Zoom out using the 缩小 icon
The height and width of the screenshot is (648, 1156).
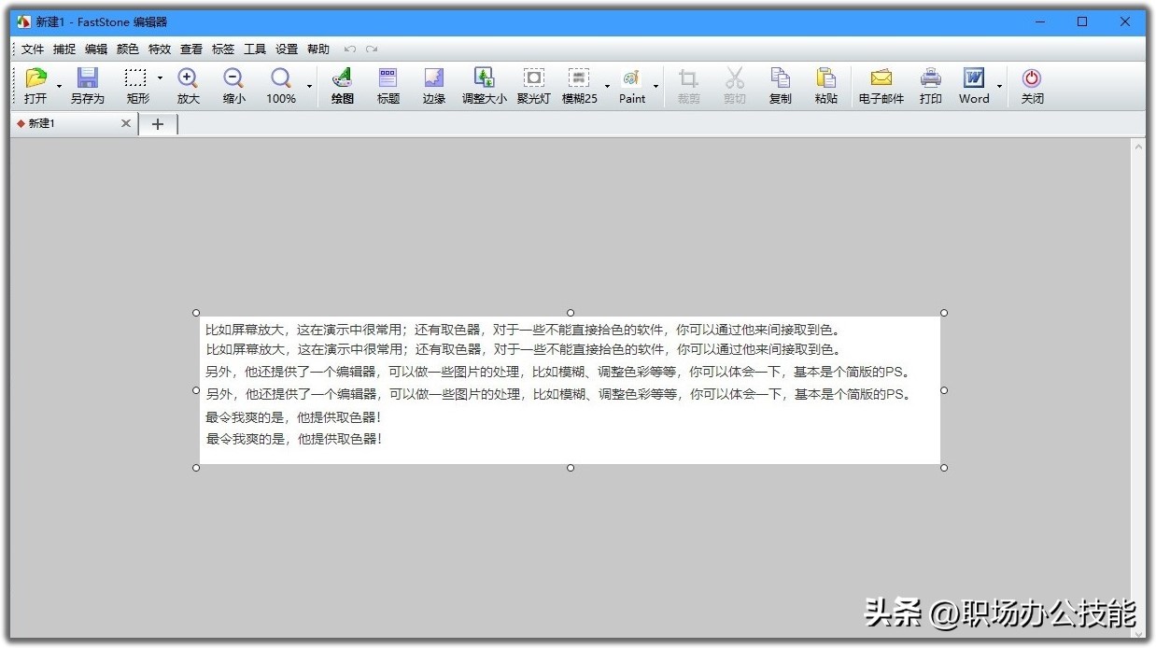(x=233, y=84)
